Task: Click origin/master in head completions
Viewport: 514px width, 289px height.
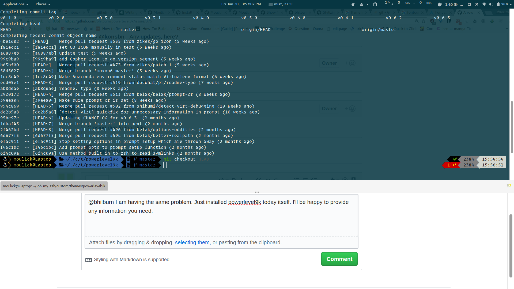Action: tap(379, 30)
